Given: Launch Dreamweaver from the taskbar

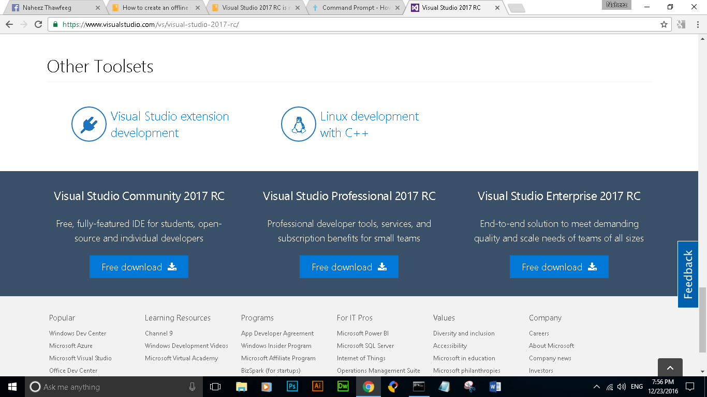Looking at the screenshot, I should coord(343,387).
